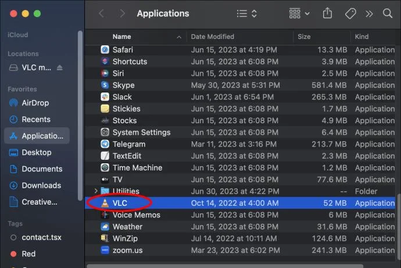
Task: Click the '124.6 MB' WinZip size
Action: tap(329, 238)
